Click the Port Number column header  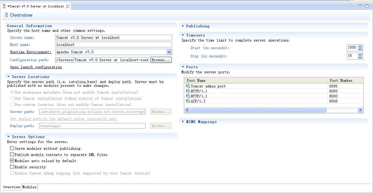(345, 81)
